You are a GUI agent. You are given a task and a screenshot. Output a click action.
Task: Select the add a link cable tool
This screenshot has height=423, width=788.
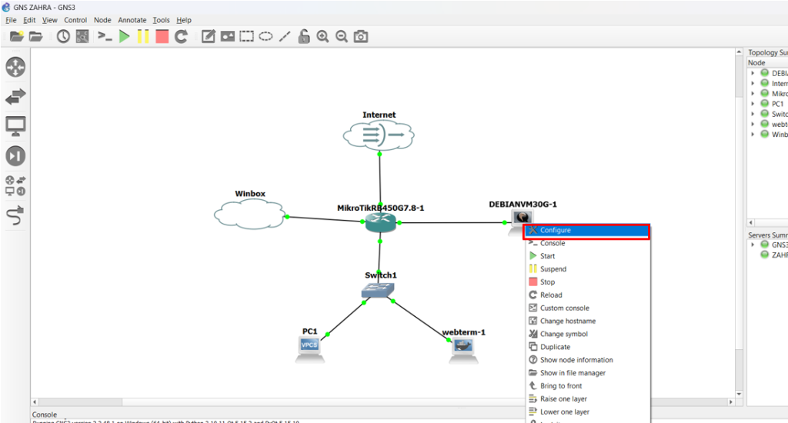click(x=15, y=217)
